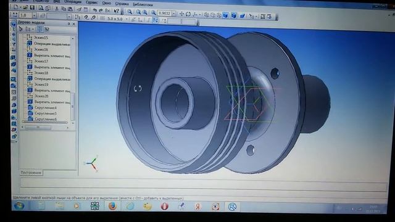Click the extrusion operation row below Эскиз:15

pos(49,44)
